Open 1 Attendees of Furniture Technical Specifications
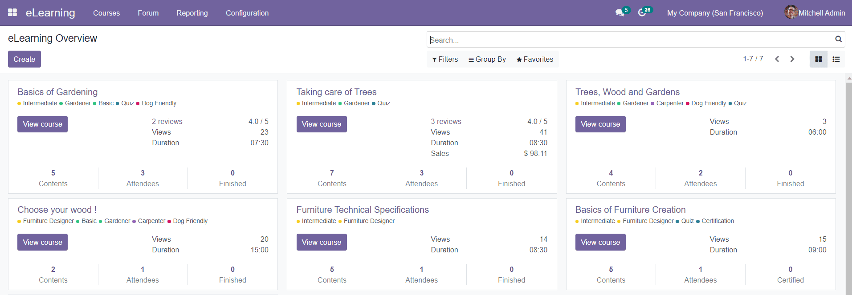Screen dimensions: 852x295 [421, 275]
